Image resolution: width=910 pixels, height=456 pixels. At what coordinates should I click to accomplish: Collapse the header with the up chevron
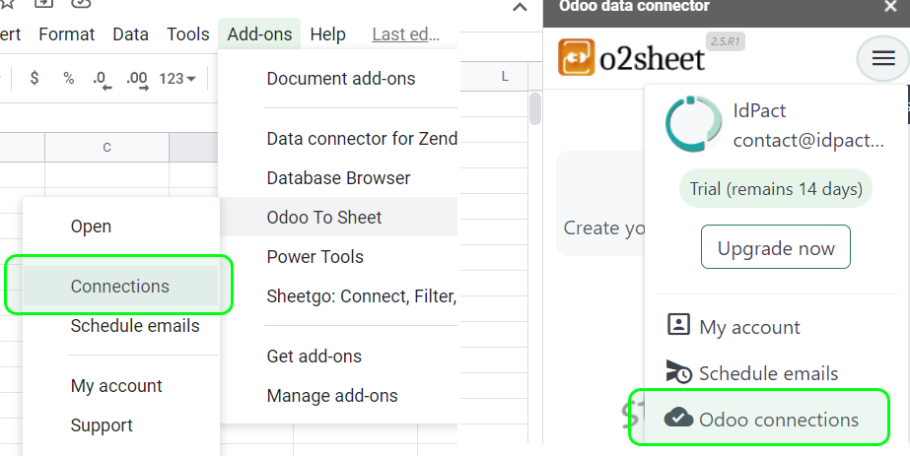pos(520,9)
